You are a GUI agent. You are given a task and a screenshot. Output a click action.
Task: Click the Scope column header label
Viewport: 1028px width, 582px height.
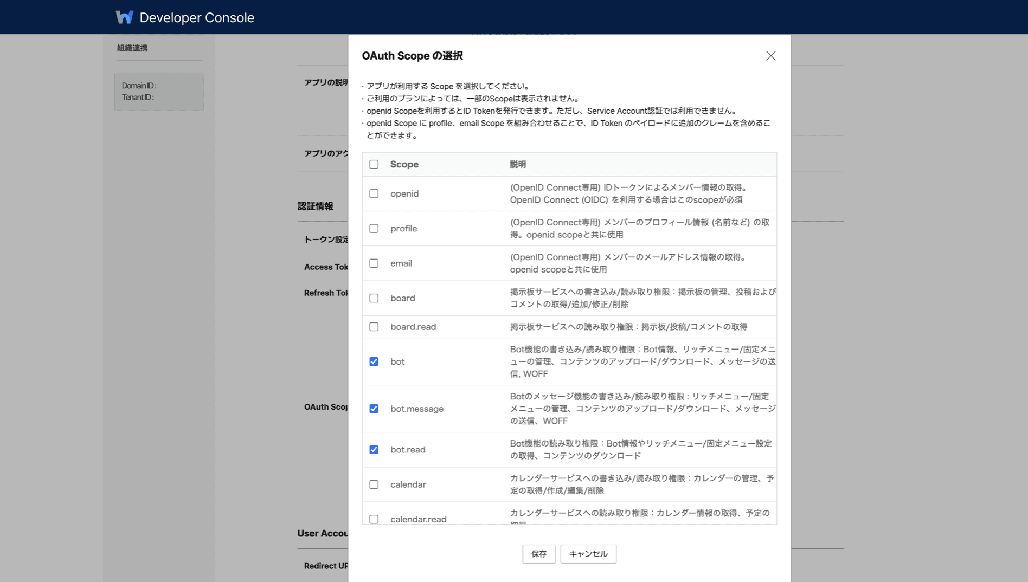(404, 164)
